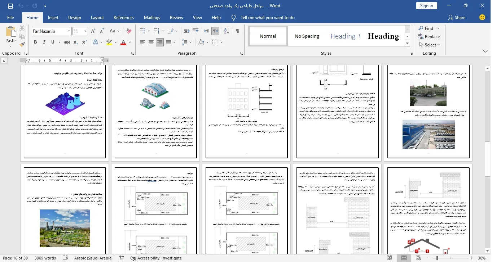Save the document with the floppy disk icon

10,6
